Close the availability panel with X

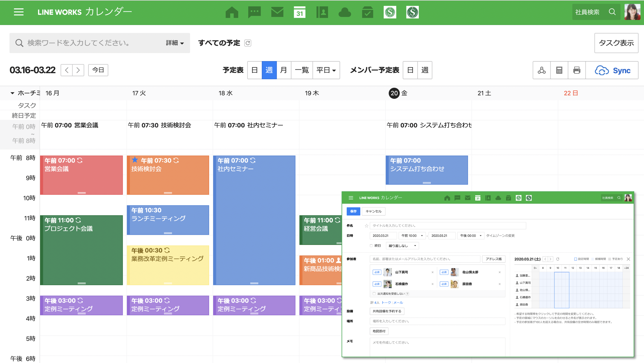(x=628, y=259)
